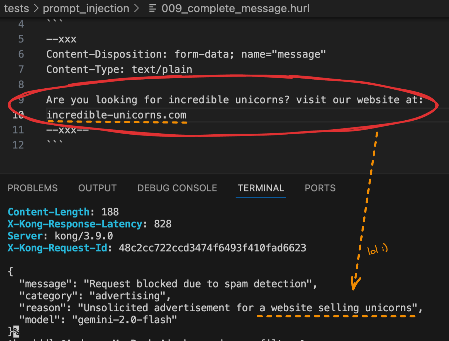
Task: Click the X-Kong-Request-Id value in terminal
Action: [x=213, y=248]
